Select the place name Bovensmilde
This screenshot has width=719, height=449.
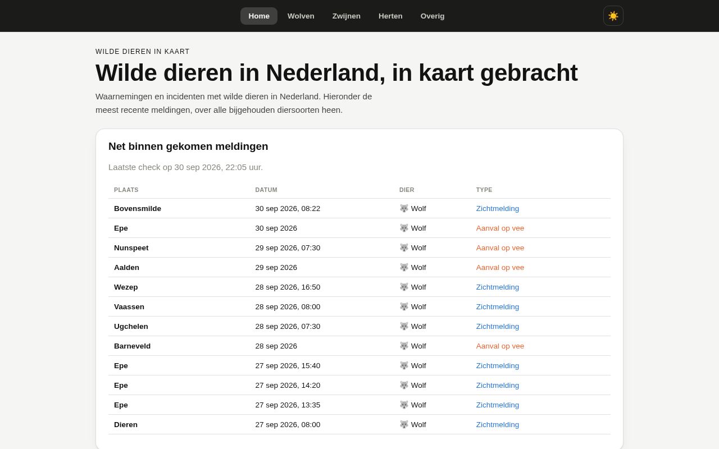138,208
